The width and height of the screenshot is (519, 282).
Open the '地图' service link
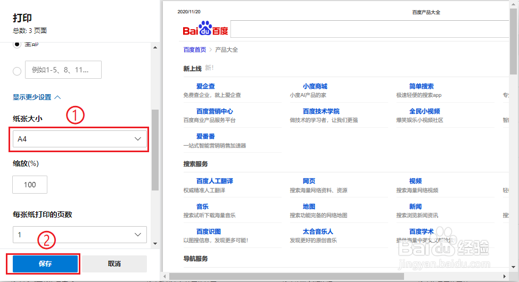(309, 206)
